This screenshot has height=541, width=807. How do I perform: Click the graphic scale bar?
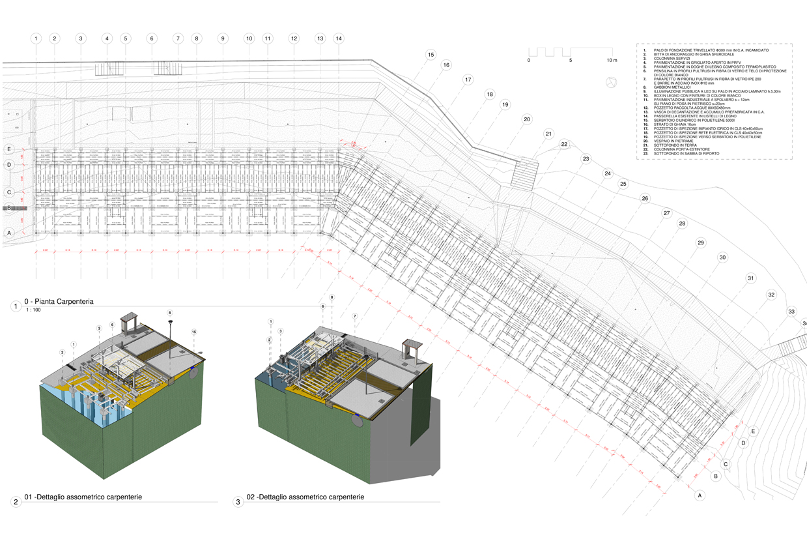pos(569,51)
